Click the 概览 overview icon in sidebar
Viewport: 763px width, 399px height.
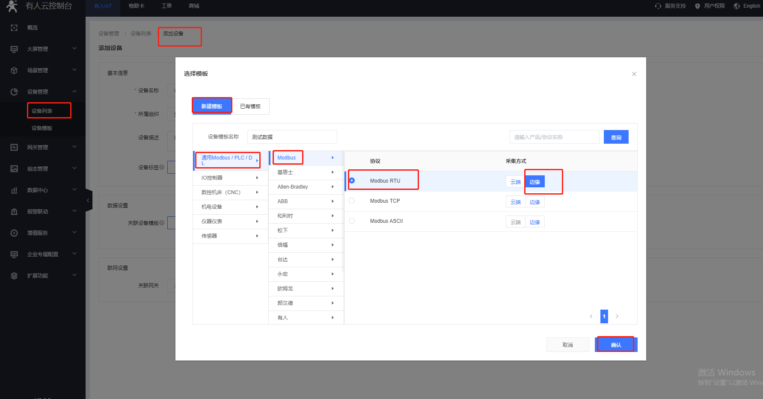point(14,28)
